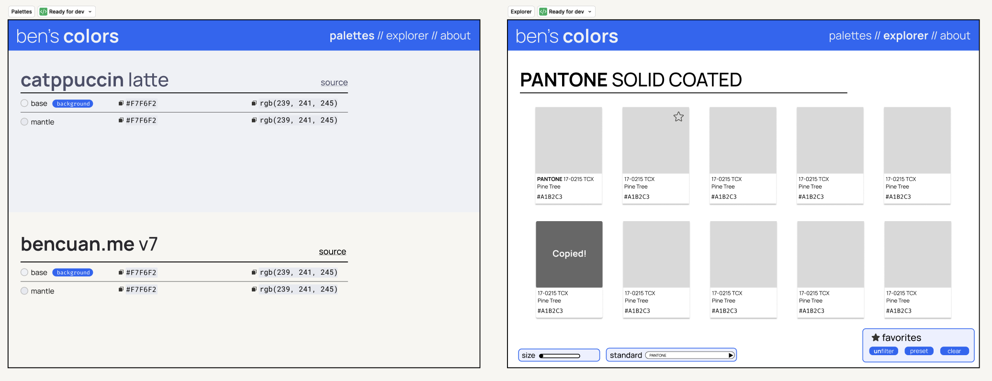992x381 pixels.
Task: Select the mantle radio button in bencuan.me v7
Action: 24,291
